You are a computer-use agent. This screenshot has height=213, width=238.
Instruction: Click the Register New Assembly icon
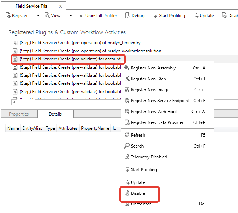(127, 68)
